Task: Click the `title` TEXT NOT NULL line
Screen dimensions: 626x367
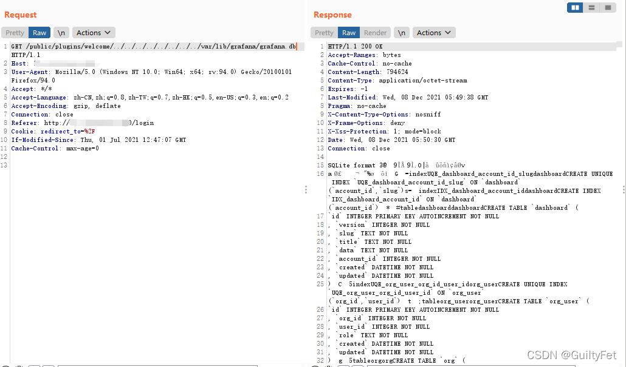Action: [x=370, y=242]
